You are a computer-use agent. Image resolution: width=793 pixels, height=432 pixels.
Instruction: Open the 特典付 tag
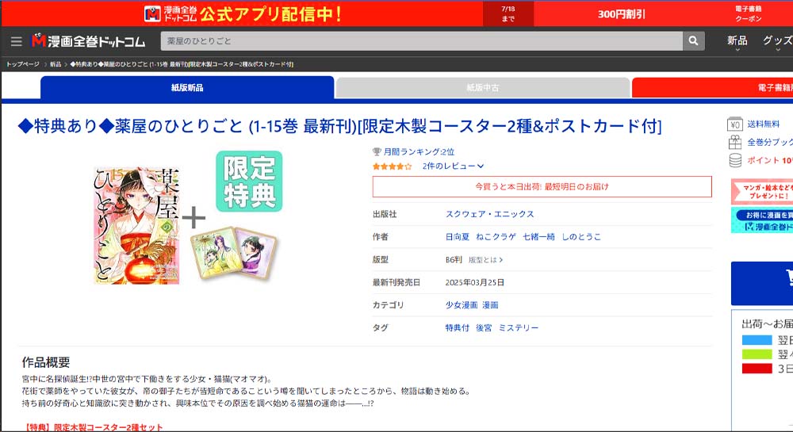(458, 328)
